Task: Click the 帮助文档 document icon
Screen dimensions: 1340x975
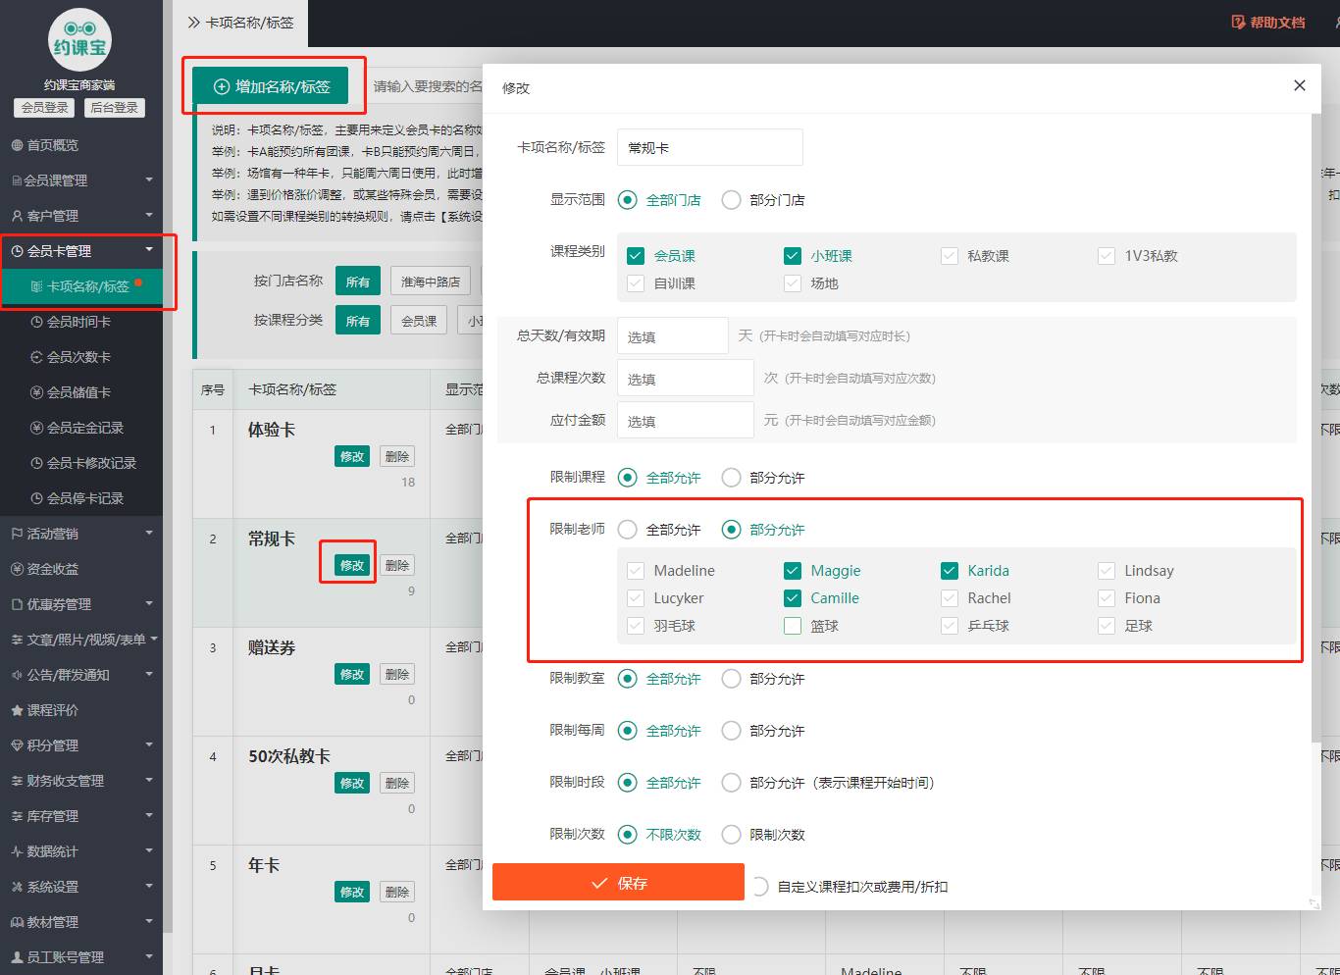Action: coord(1238,23)
